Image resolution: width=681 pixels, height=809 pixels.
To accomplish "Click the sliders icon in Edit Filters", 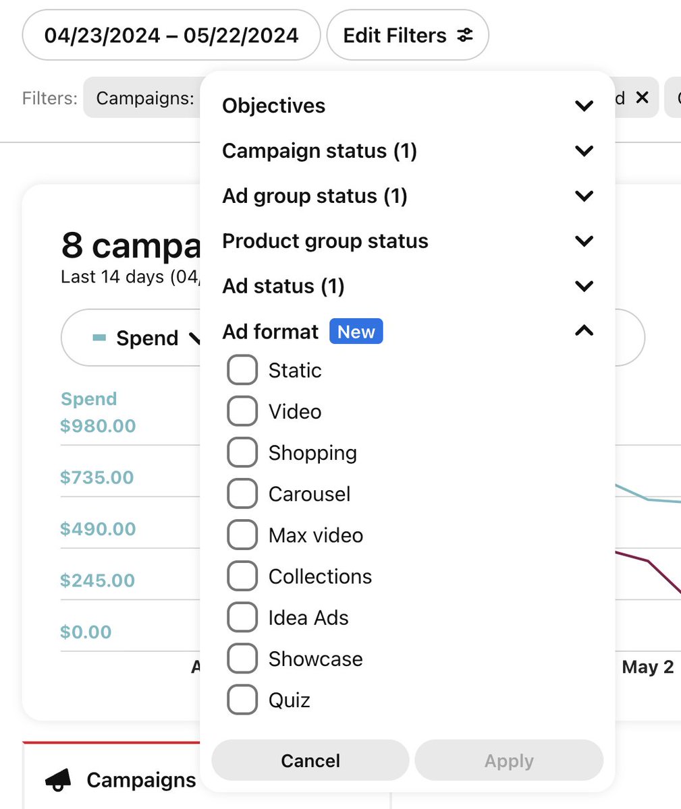I will pyautogui.click(x=465, y=35).
